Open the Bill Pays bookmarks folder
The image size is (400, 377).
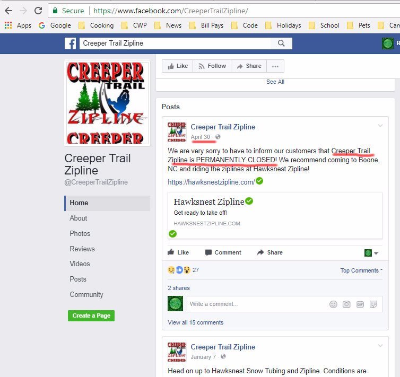[x=206, y=25]
